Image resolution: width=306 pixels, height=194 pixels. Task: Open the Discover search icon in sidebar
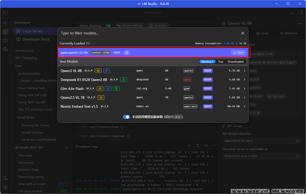coord(5,49)
